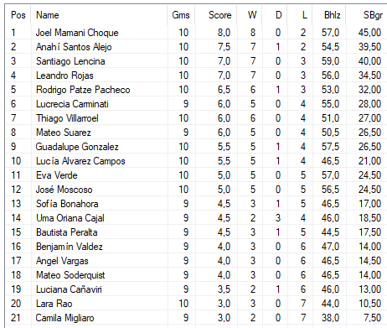Select the Gms column header
The width and height of the screenshot is (387, 328).
pos(181,15)
